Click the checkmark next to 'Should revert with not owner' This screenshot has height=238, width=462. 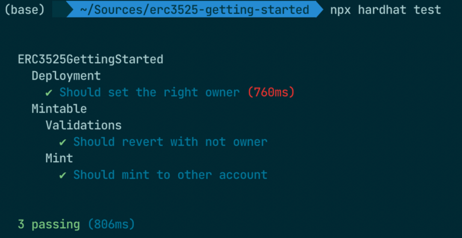click(63, 143)
